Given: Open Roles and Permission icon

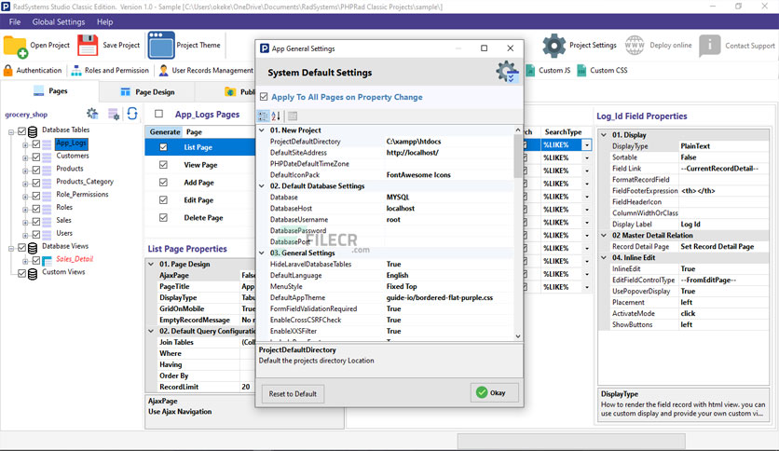Looking at the screenshot, I should click(76, 71).
